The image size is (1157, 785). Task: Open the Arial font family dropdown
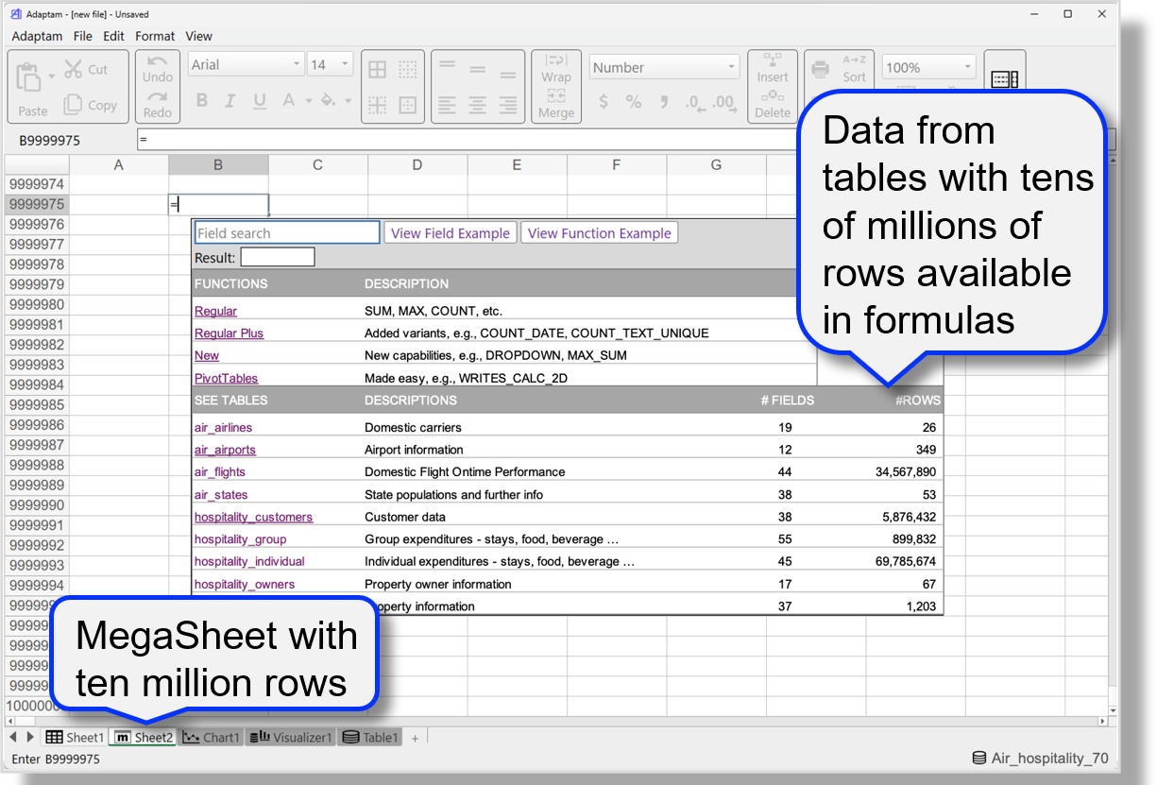pos(246,63)
